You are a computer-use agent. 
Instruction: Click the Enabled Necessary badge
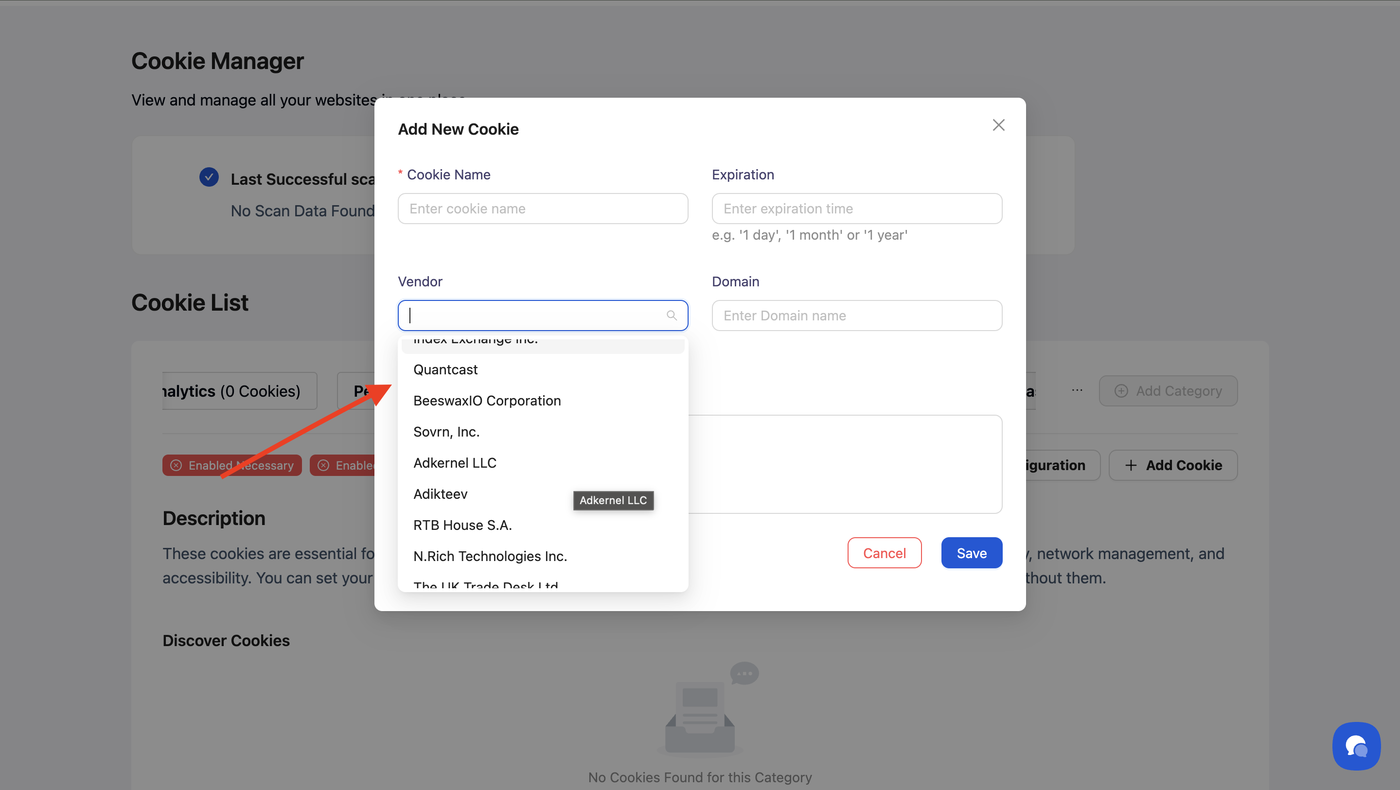point(232,465)
